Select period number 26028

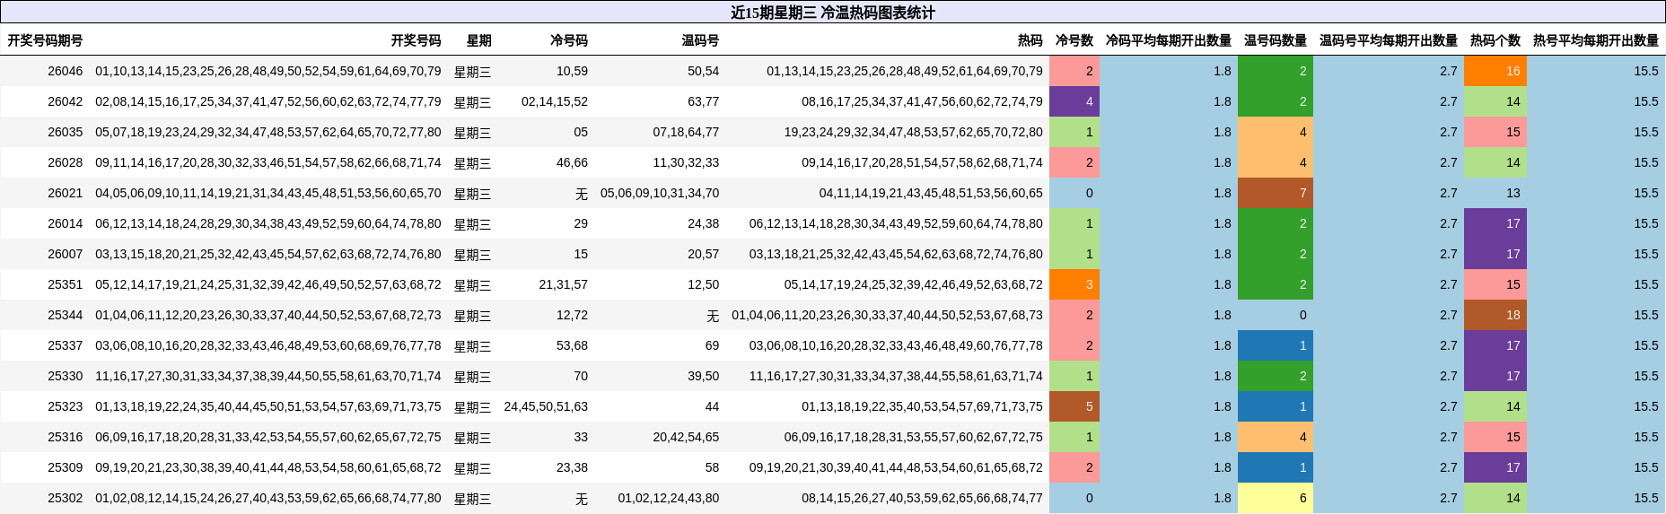tap(65, 162)
